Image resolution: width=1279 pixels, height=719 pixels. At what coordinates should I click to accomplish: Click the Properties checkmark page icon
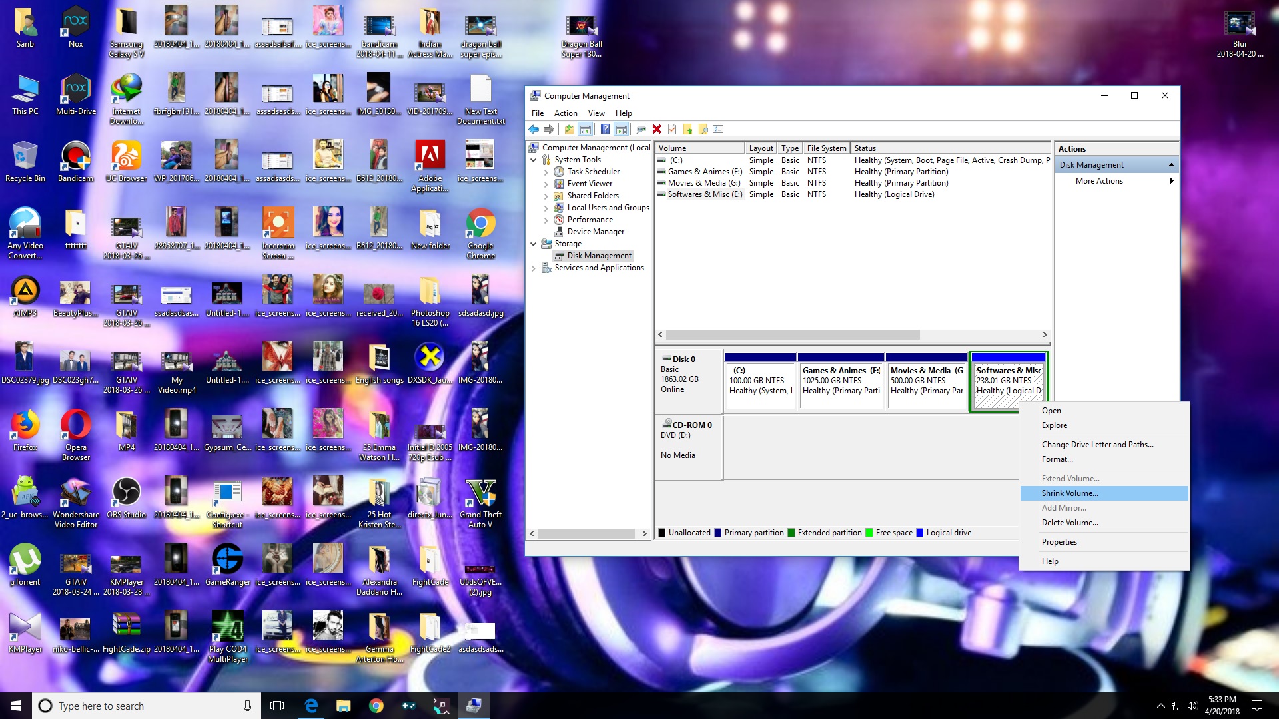(672, 129)
